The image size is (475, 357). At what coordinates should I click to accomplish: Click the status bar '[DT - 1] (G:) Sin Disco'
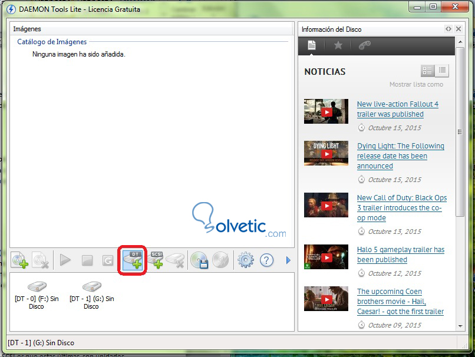click(41, 343)
